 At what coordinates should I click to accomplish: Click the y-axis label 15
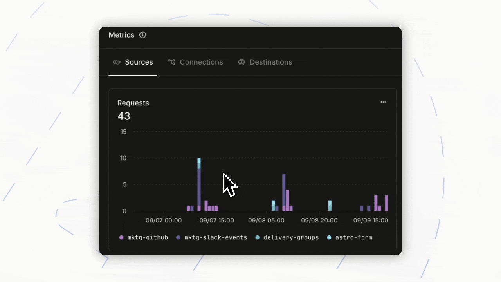pyautogui.click(x=123, y=132)
